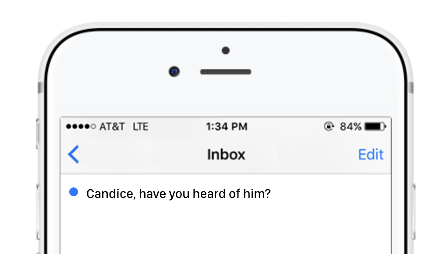The image size is (447, 254).
Task: Click the front camera lens
Action: 174,71
